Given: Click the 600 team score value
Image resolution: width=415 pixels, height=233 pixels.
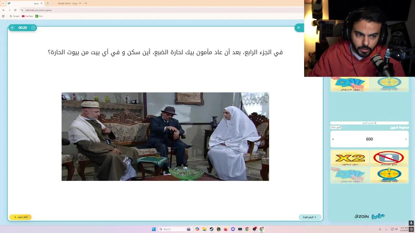Looking at the screenshot, I should (x=369, y=139).
